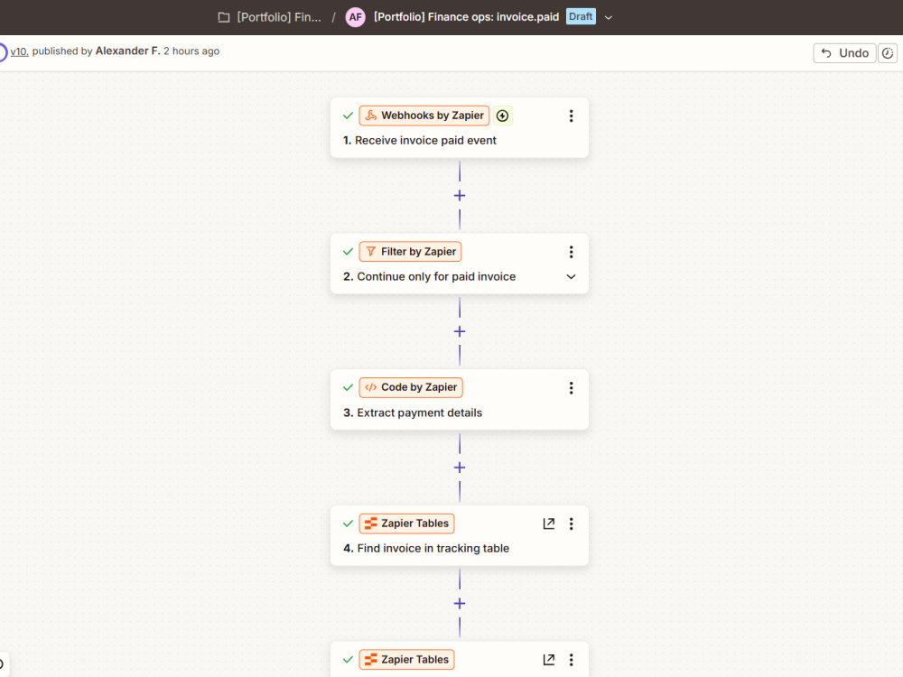This screenshot has height=677, width=903.
Task: Click the folder icon in breadcrumb
Action: point(224,17)
